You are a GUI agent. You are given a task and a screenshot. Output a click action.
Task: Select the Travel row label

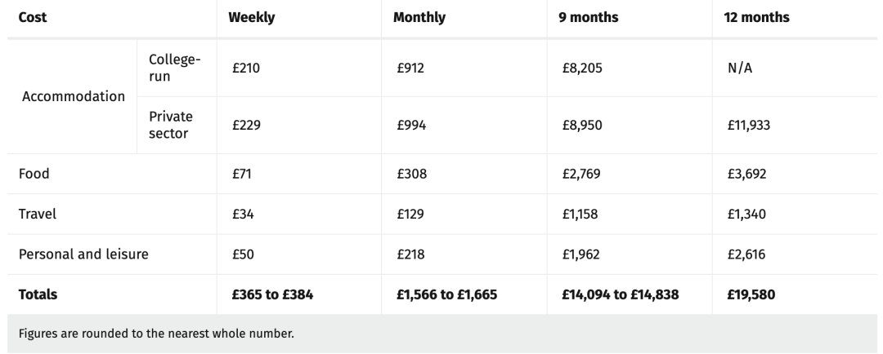37,214
